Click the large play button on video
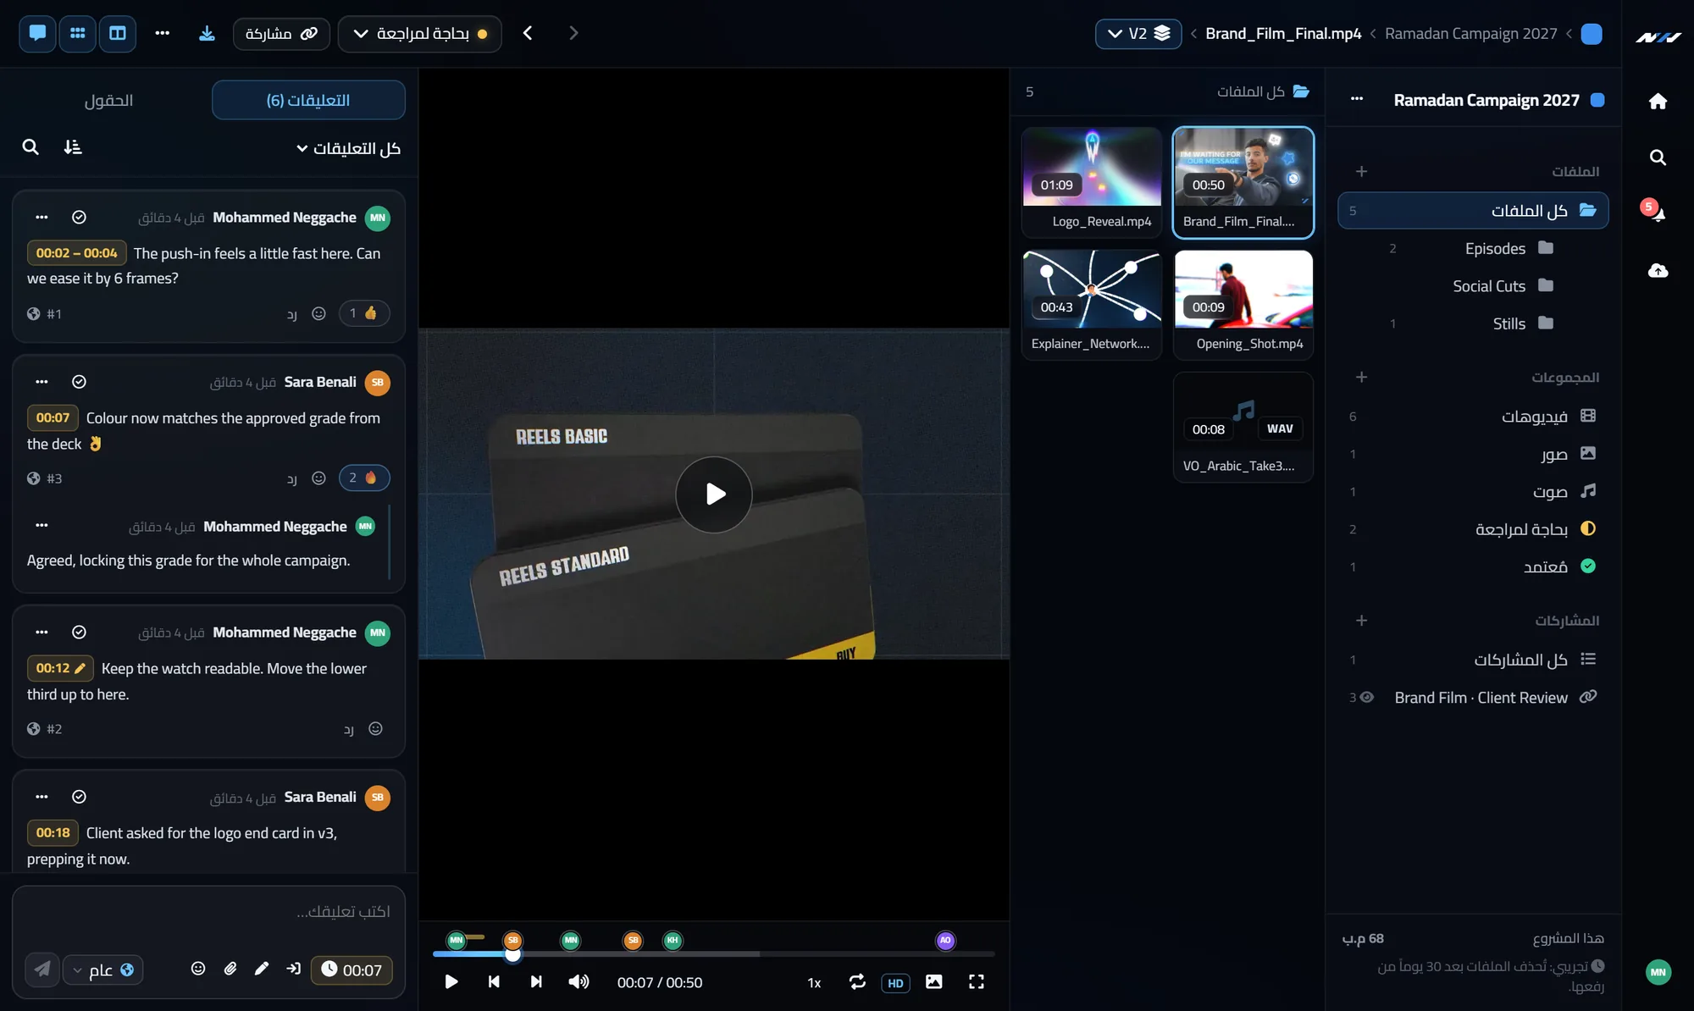The height and width of the screenshot is (1011, 1694). (714, 494)
